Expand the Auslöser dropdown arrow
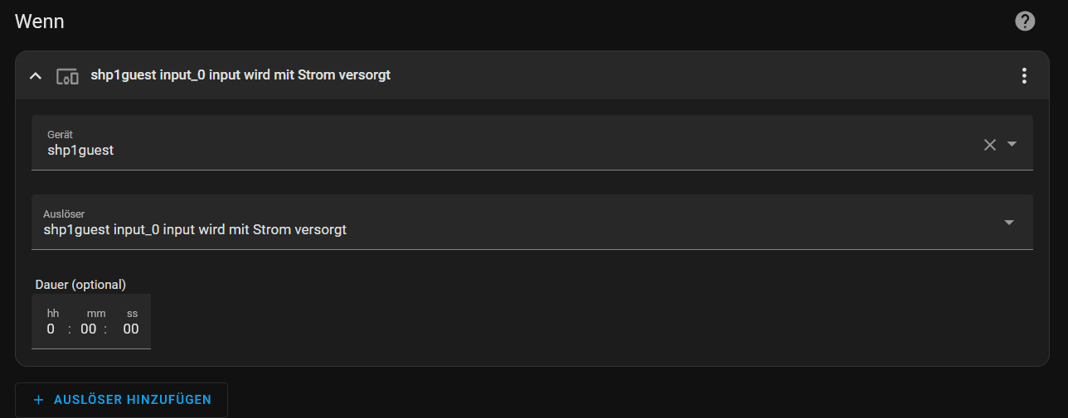The width and height of the screenshot is (1068, 418). (1009, 223)
